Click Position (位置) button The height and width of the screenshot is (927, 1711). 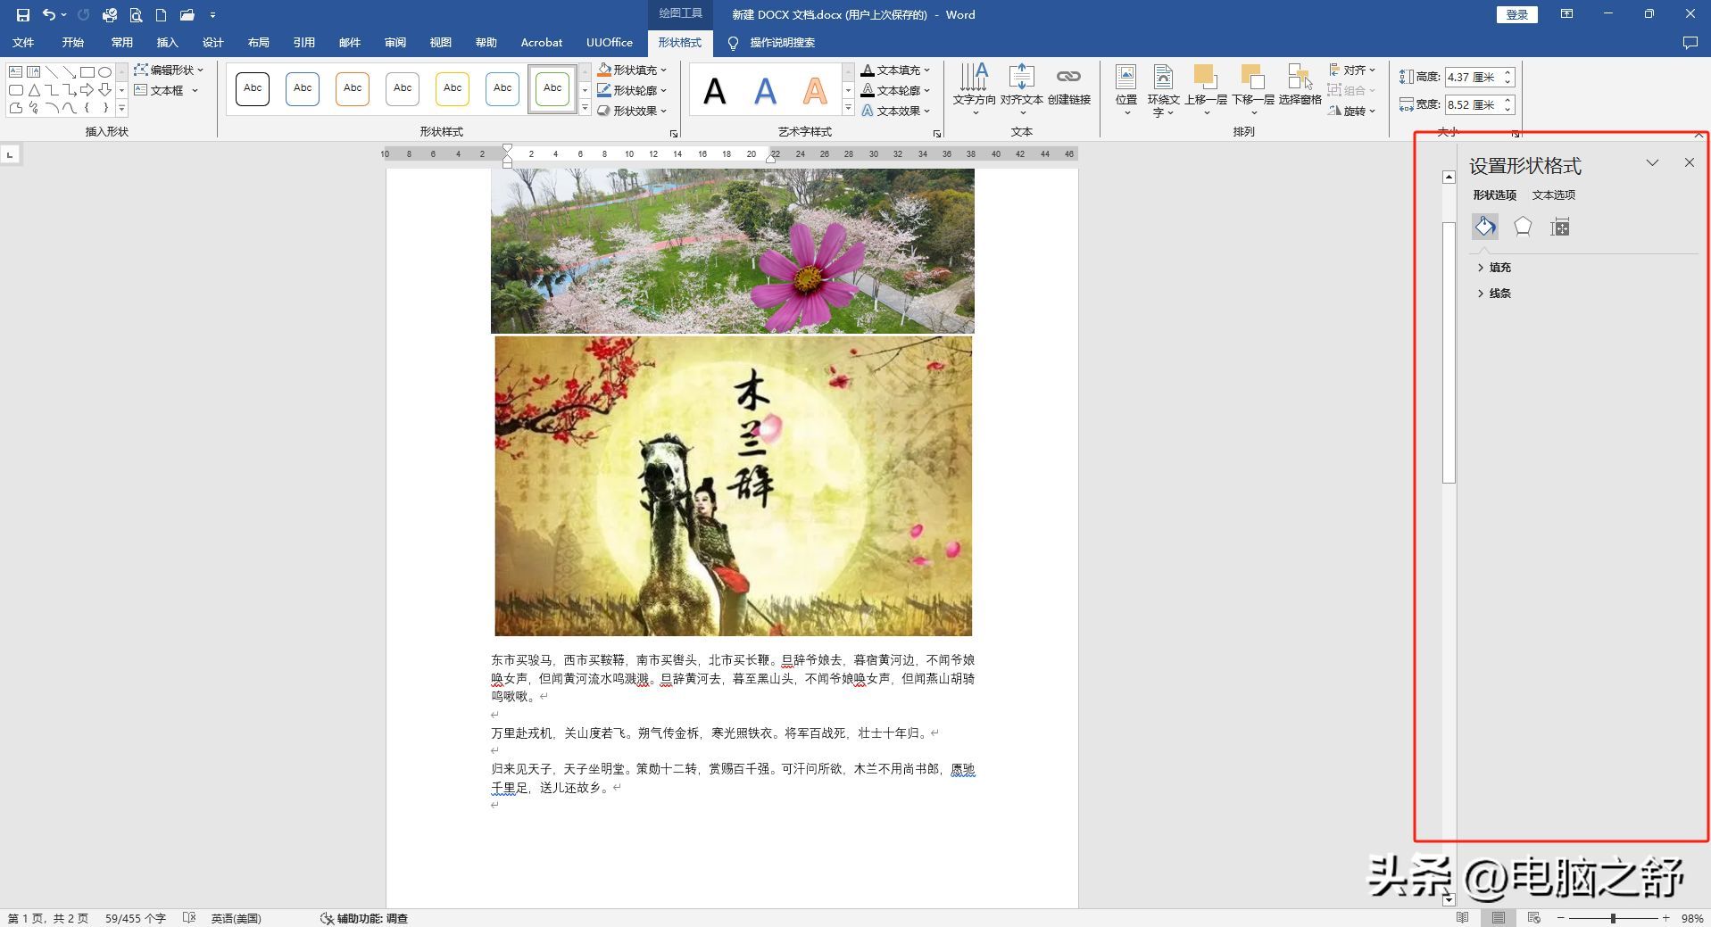click(1126, 90)
